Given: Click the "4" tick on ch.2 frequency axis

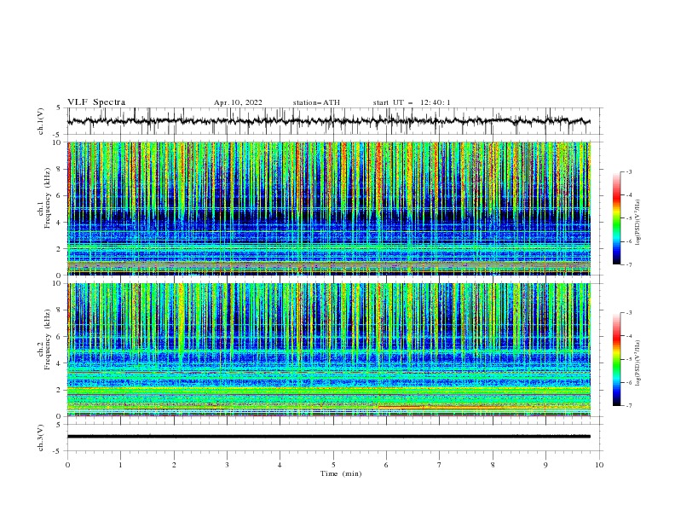Looking at the screenshot, I should 60,363.
